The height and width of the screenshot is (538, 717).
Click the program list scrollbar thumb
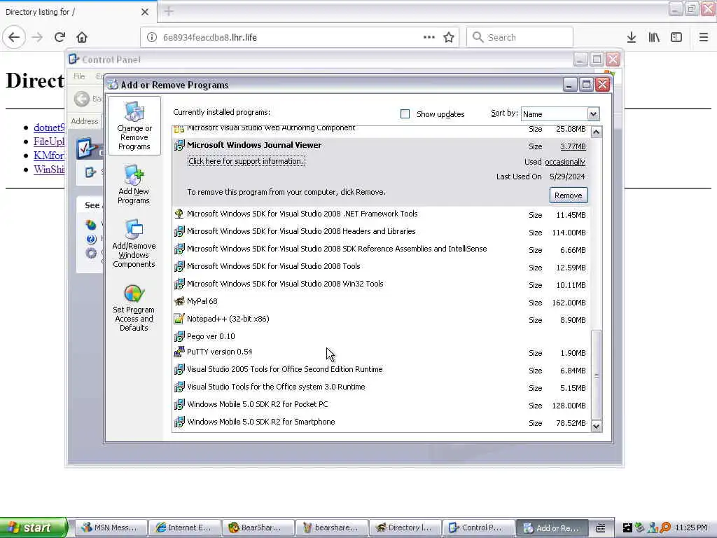coord(597,375)
